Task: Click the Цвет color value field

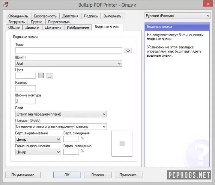Action: (26, 75)
